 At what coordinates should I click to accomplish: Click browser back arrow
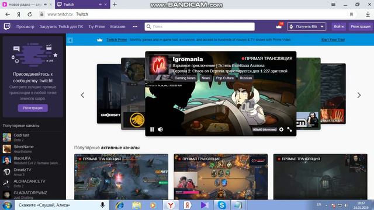(8, 14)
